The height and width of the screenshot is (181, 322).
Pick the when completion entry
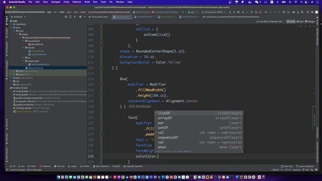pos(199,147)
